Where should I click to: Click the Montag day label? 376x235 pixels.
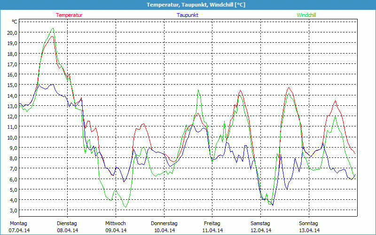point(18,223)
